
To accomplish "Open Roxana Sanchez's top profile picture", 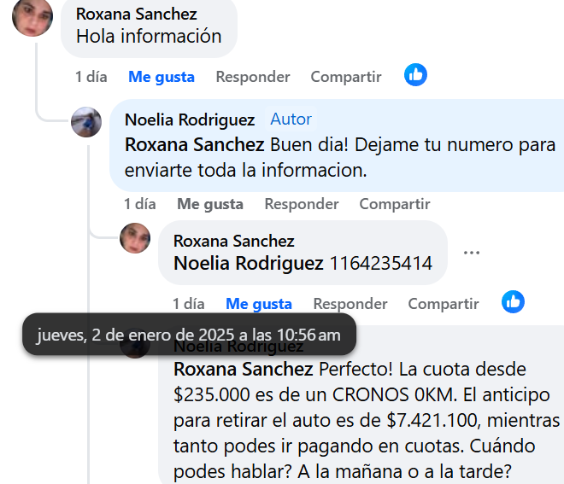I will 32,16.
